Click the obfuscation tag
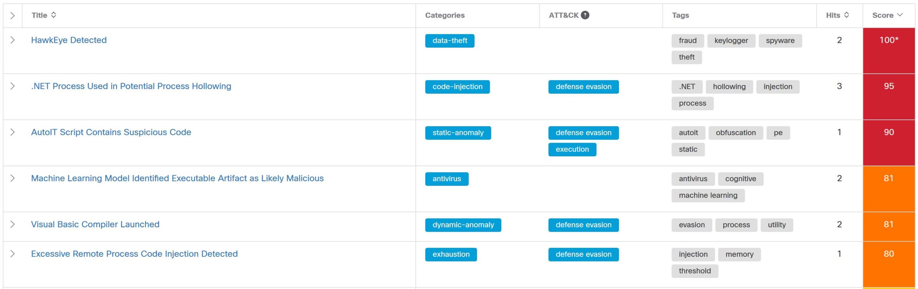The image size is (918, 289). [735, 133]
